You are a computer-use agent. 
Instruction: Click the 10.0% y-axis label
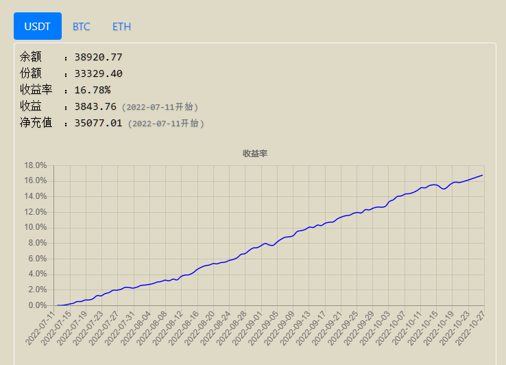(36, 227)
